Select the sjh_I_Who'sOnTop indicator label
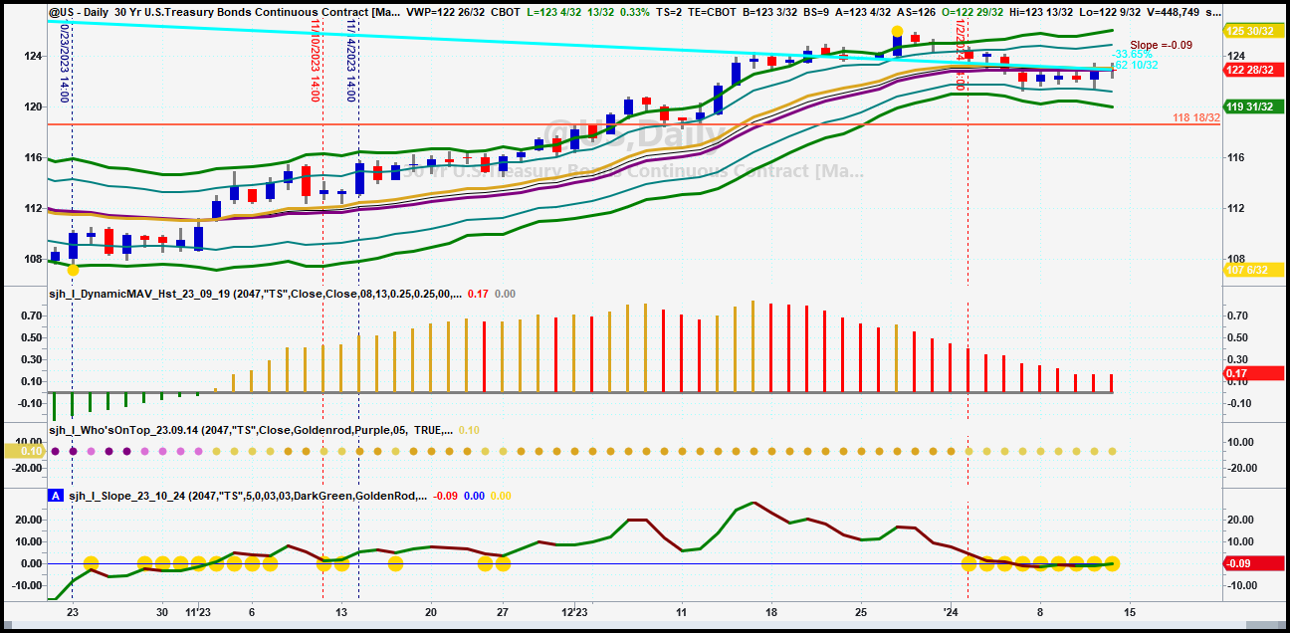The image size is (1290, 633). pyautogui.click(x=249, y=430)
